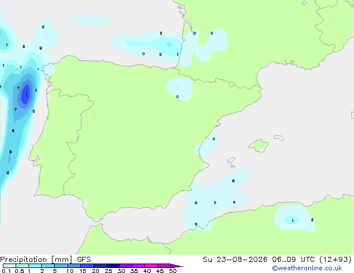The height and width of the screenshot is (273, 354).
Task: Click the '15' legend scale label
Action: [x=83, y=271]
